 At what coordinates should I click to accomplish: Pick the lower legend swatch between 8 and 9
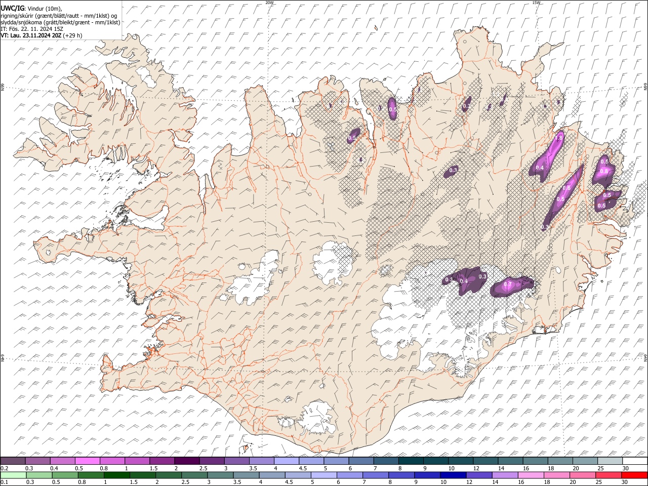[x=401, y=475]
